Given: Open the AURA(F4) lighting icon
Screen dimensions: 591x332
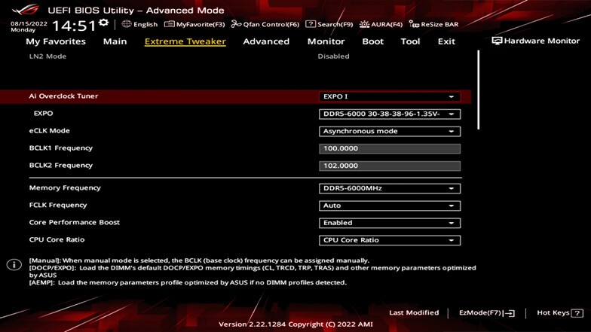Looking at the screenshot, I should [364, 24].
